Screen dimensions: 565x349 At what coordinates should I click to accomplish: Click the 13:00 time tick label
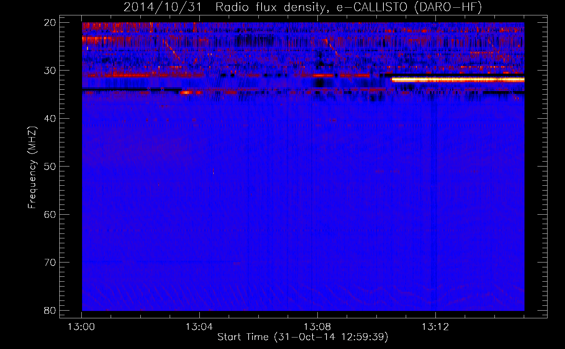pyautogui.click(x=81, y=327)
